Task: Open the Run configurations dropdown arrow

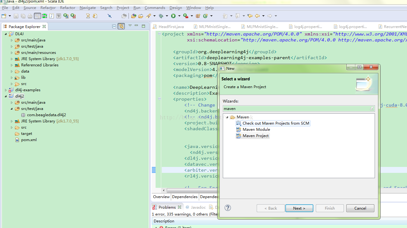Action: (179, 16)
